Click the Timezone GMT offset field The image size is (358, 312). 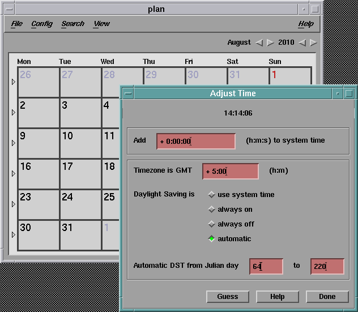coord(230,171)
